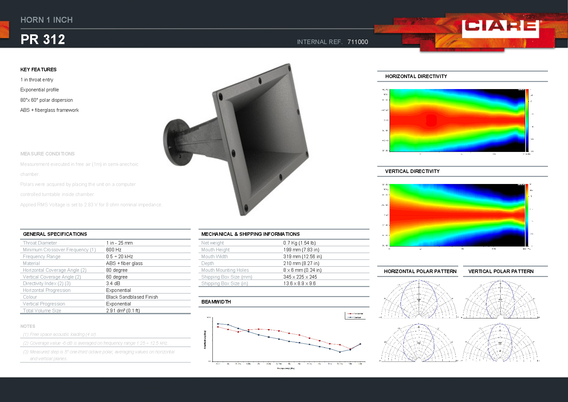Click the 'MEASURE CONDITIONS' heading
Image resolution: width=568 pixels, height=402 pixels.
[x=48, y=154]
